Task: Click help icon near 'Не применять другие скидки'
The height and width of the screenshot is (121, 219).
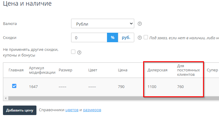Action: [79, 52]
